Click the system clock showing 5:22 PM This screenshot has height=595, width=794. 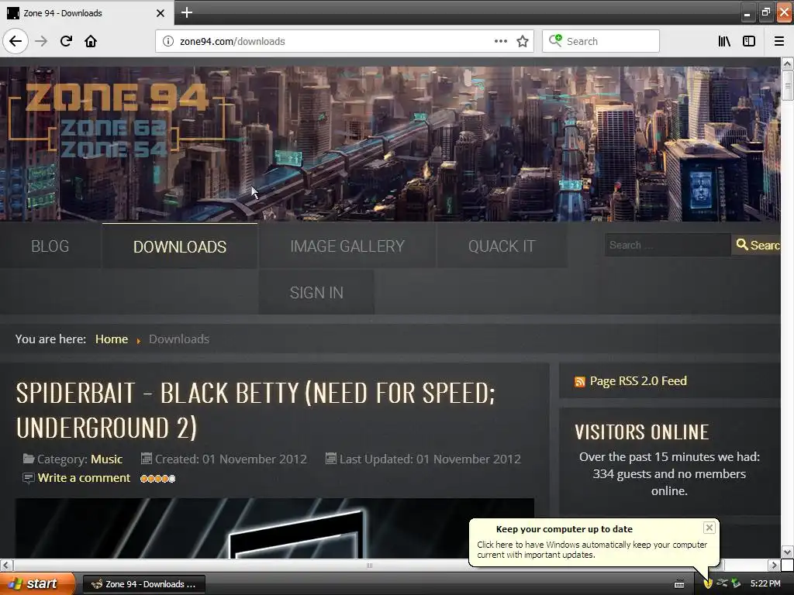pyautogui.click(x=765, y=583)
